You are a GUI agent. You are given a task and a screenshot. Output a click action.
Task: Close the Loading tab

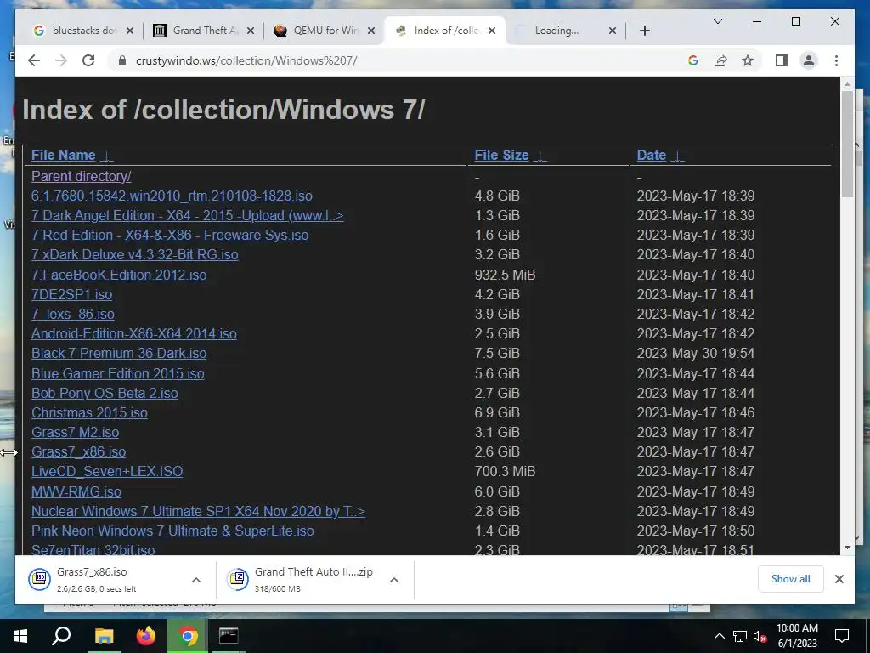pyautogui.click(x=612, y=31)
